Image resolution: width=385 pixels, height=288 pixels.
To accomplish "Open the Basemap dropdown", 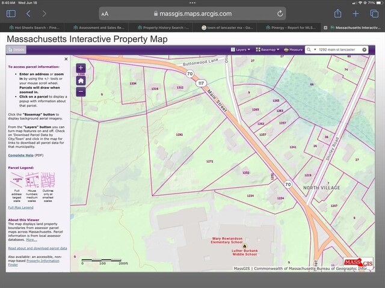I will (267, 49).
